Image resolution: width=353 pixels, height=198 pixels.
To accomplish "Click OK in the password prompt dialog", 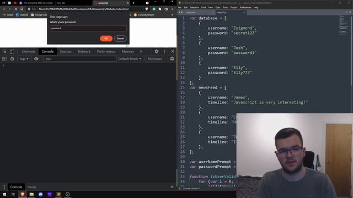I will 106,38.
